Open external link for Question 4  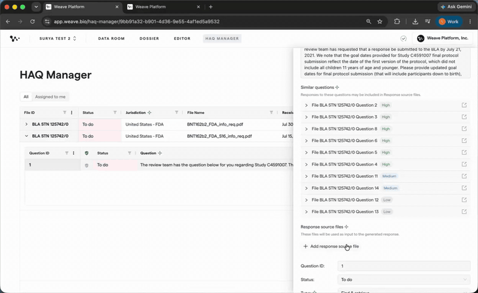point(464,164)
